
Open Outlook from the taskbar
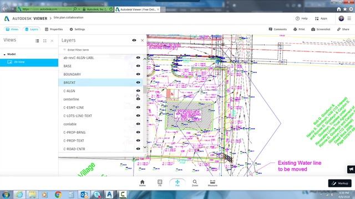coord(84,195)
